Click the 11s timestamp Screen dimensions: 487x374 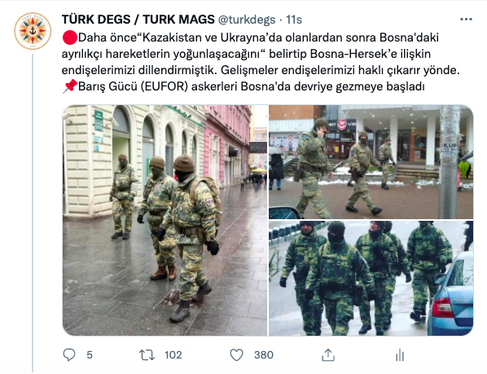294,20
